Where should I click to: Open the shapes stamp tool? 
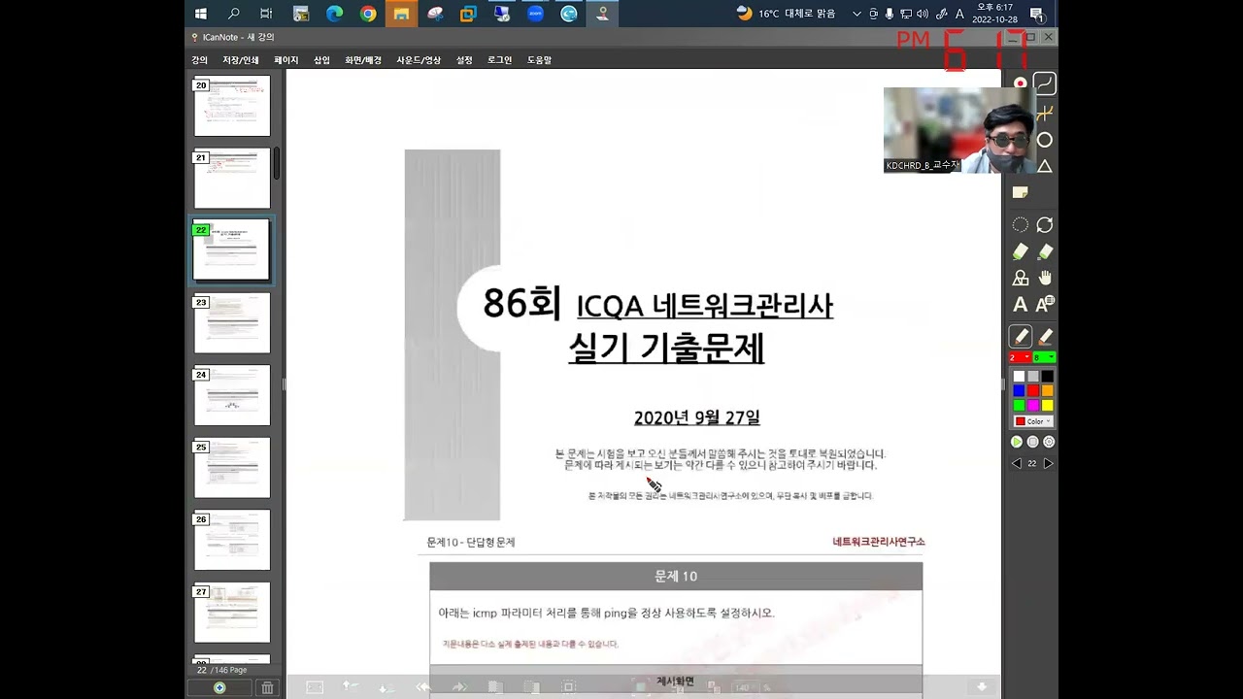(1020, 279)
